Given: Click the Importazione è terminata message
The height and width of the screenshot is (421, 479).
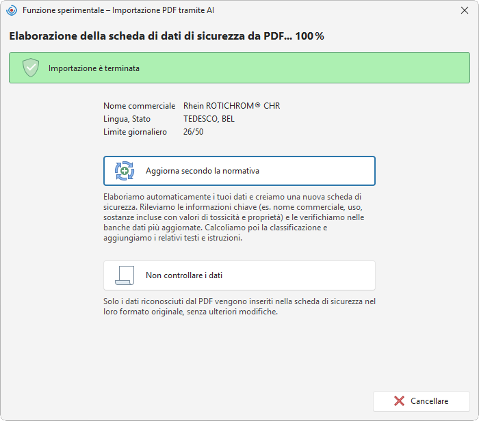Looking at the screenshot, I should click(94, 68).
